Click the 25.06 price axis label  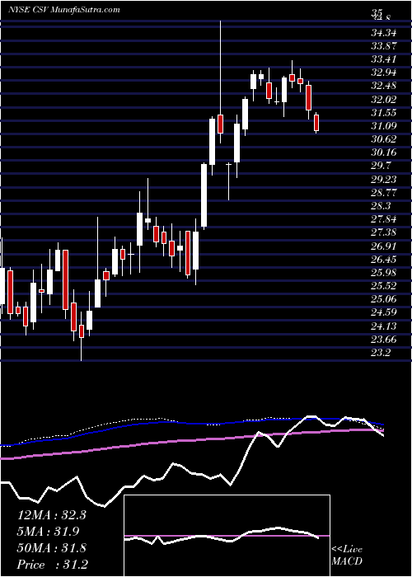tap(383, 298)
